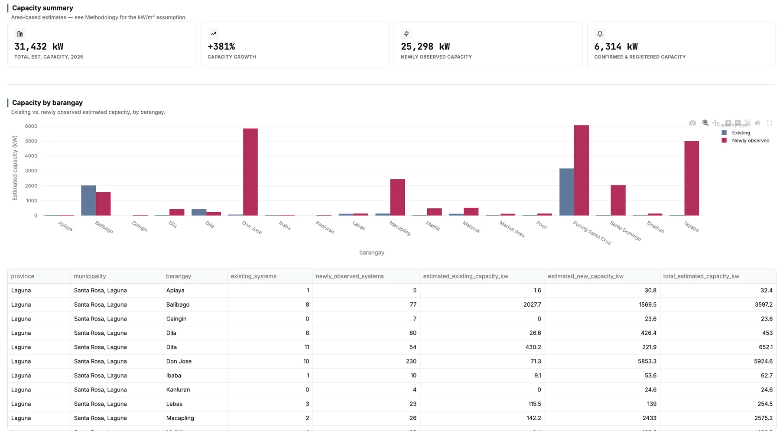Click the "5924.6" total capacity value

(763, 361)
